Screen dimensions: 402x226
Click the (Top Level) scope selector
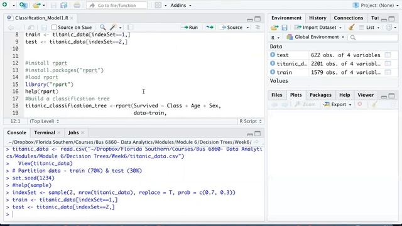45,121
